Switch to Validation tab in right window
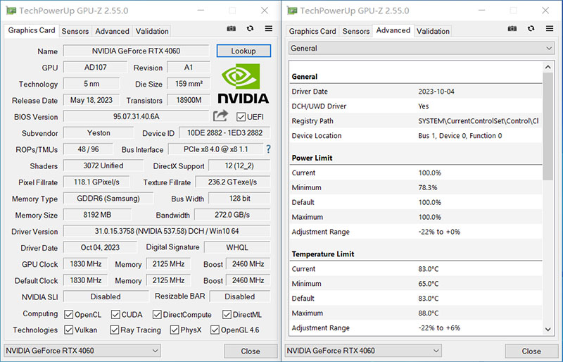Screen dimensions: 563x362 point(433,31)
